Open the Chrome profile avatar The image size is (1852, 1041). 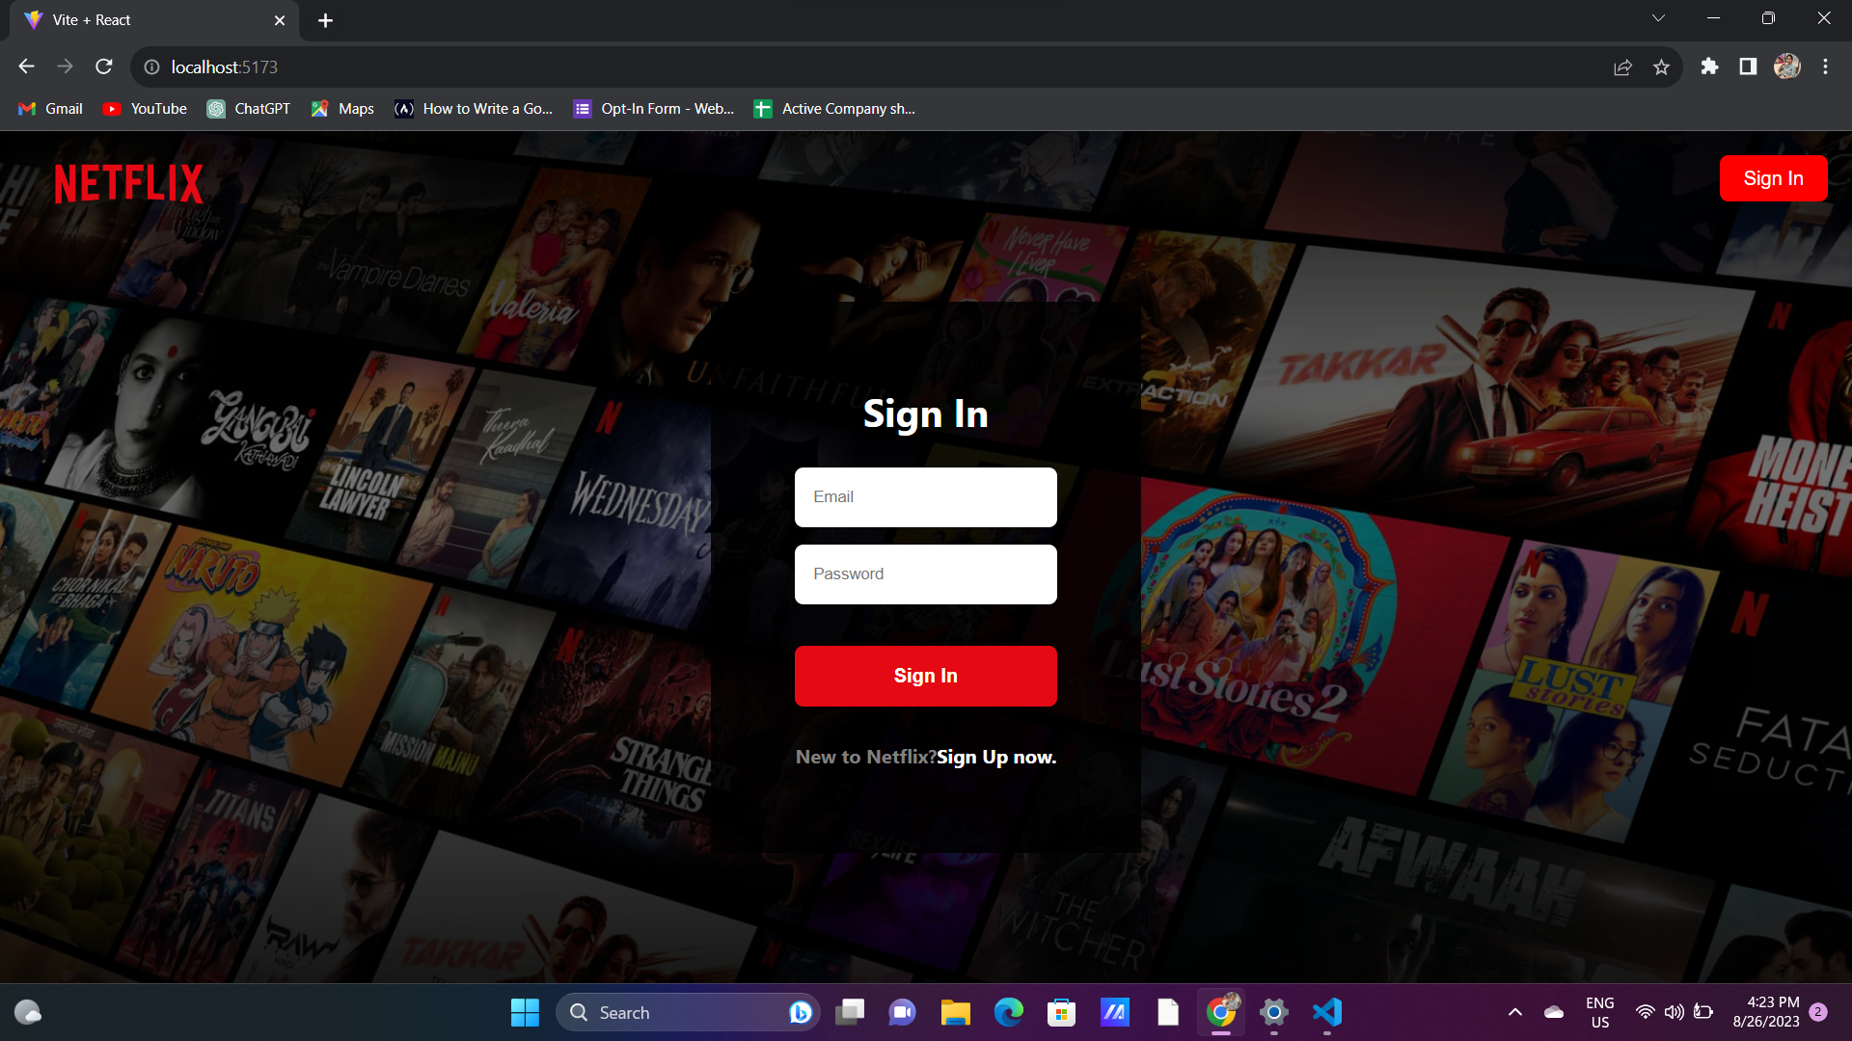pos(1787,67)
